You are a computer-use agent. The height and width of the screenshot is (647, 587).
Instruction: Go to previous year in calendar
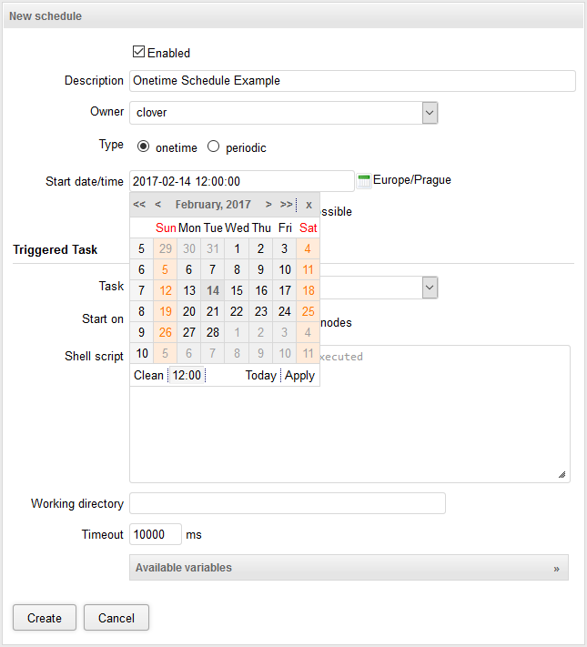click(x=139, y=205)
